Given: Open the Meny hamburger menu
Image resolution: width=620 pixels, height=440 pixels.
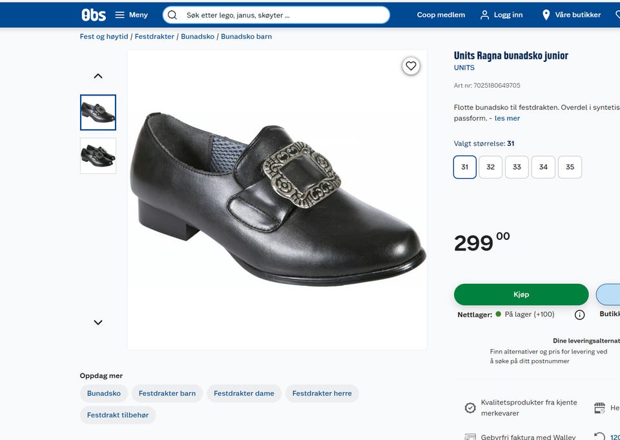Looking at the screenshot, I should [x=120, y=15].
